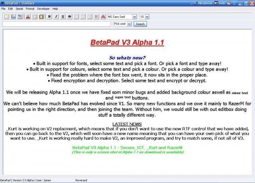Click the BetaPad app icon in the title bar

point(2,3)
